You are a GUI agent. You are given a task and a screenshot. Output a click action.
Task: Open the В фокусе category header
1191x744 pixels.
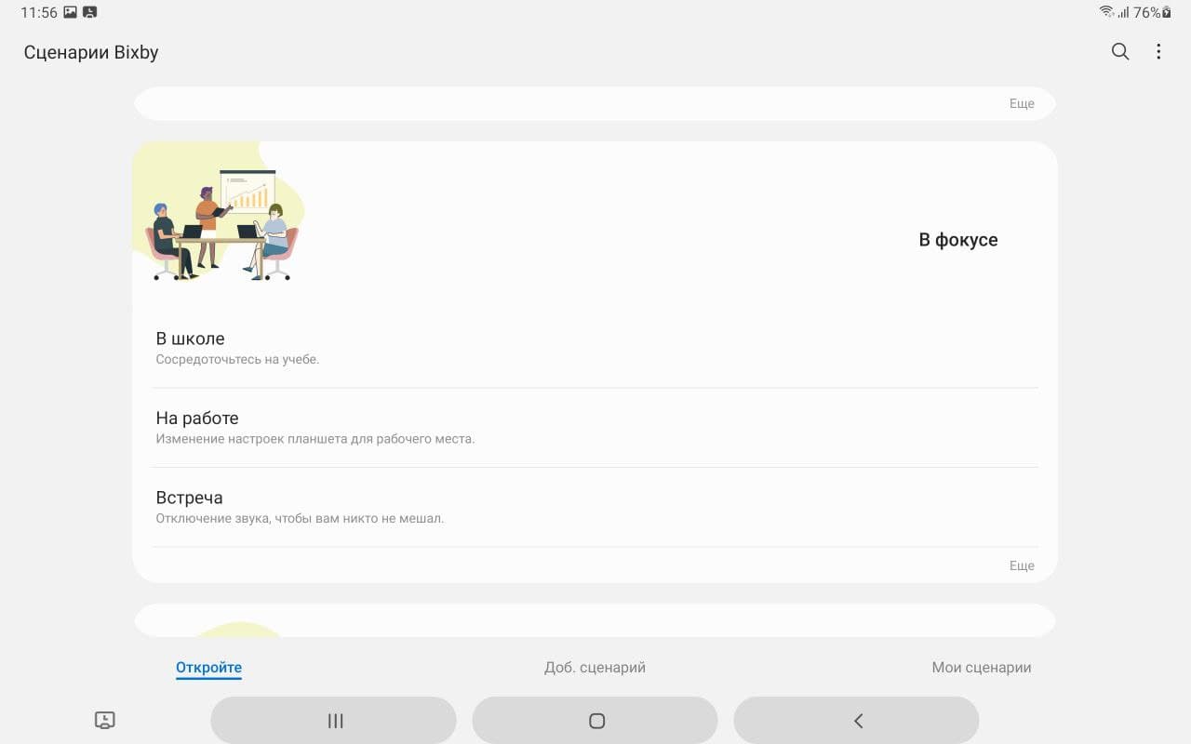pos(958,240)
